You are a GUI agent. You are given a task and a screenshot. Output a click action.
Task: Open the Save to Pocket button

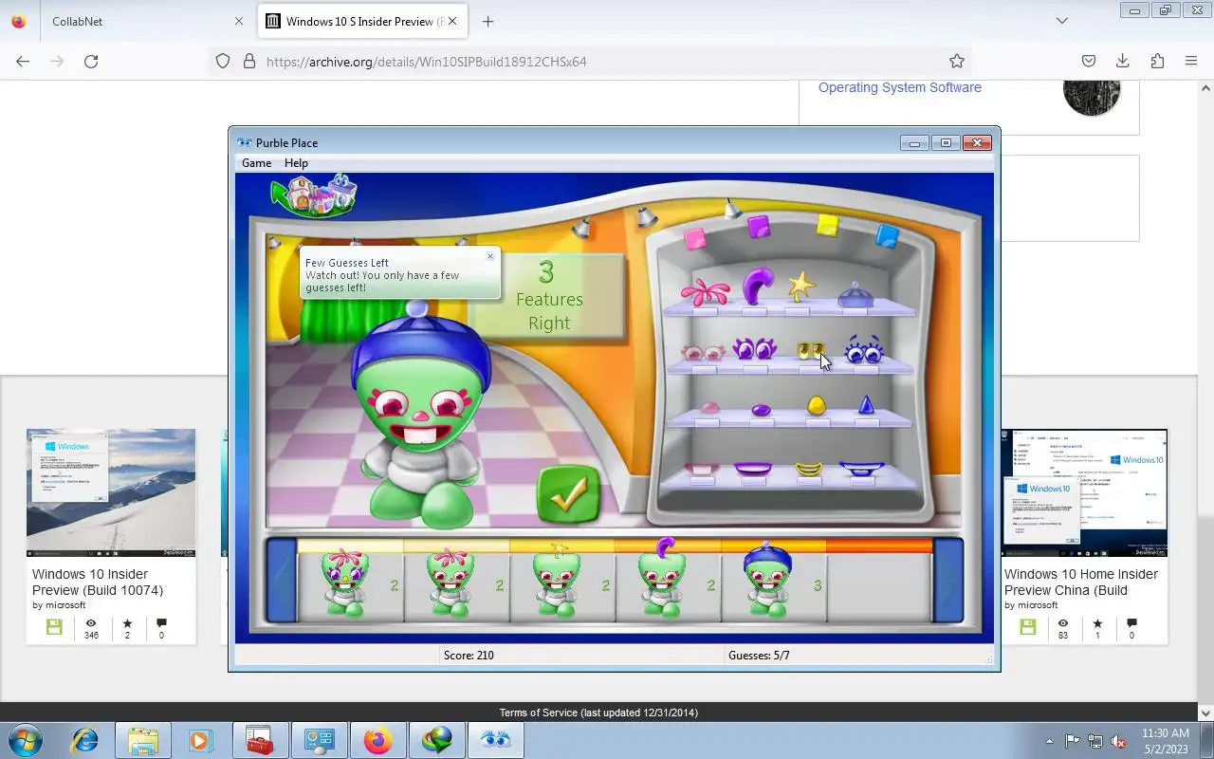pyautogui.click(x=1089, y=61)
